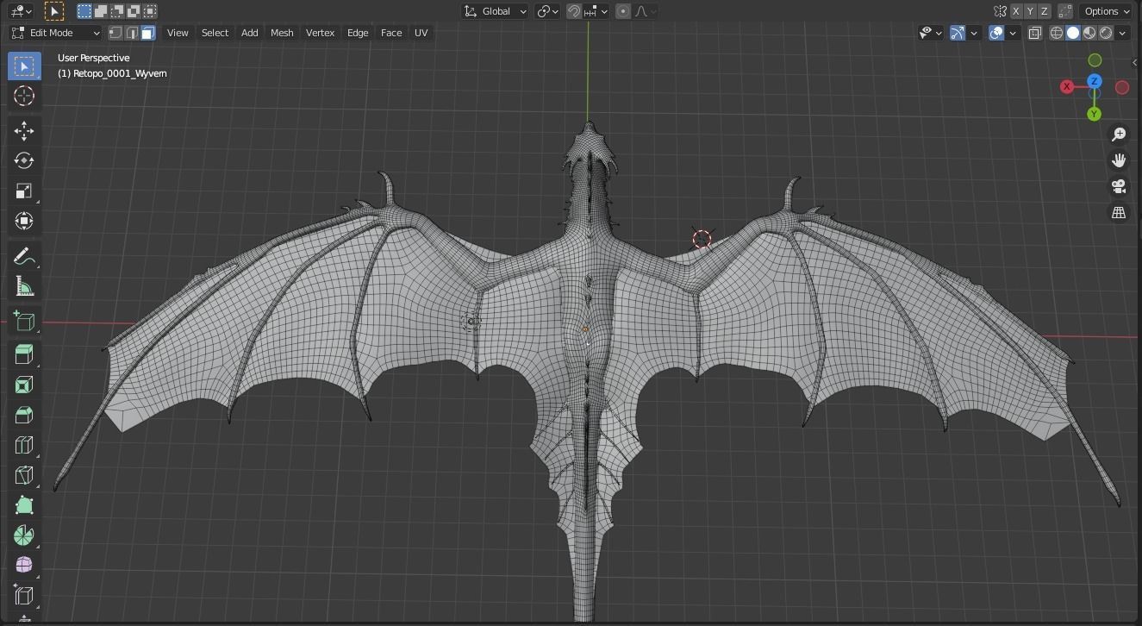Choose the Add Cube tool

coord(24,321)
